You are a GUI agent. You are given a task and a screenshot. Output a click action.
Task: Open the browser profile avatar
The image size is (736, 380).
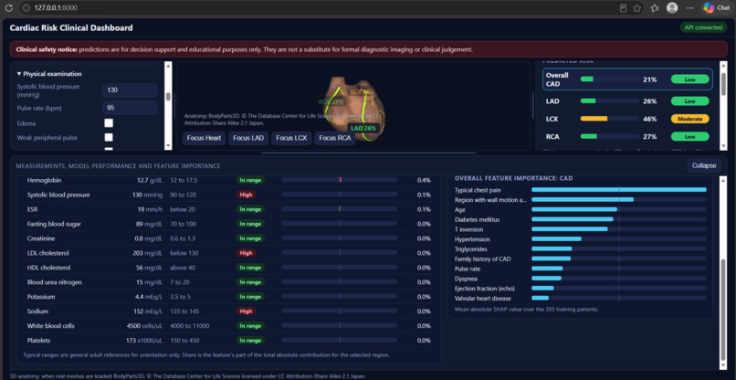point(672,8)
